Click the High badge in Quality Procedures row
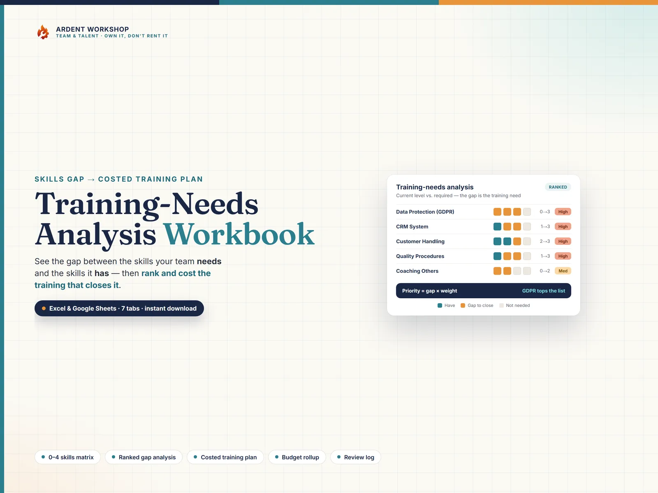Screen dimensions: 658x493 click(563, 256)
